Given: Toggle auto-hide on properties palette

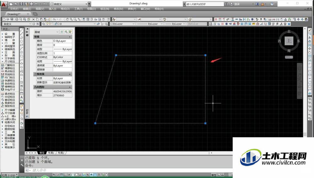Looking at the screenshot, I should point(27,32).
